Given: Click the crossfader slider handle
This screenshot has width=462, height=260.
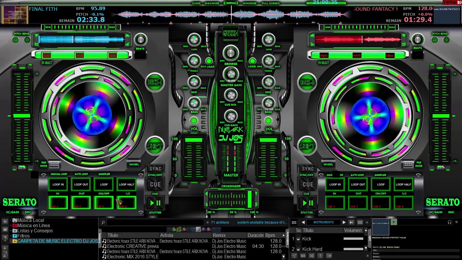Looking at the screenshot, I should [x=249, y=199].
